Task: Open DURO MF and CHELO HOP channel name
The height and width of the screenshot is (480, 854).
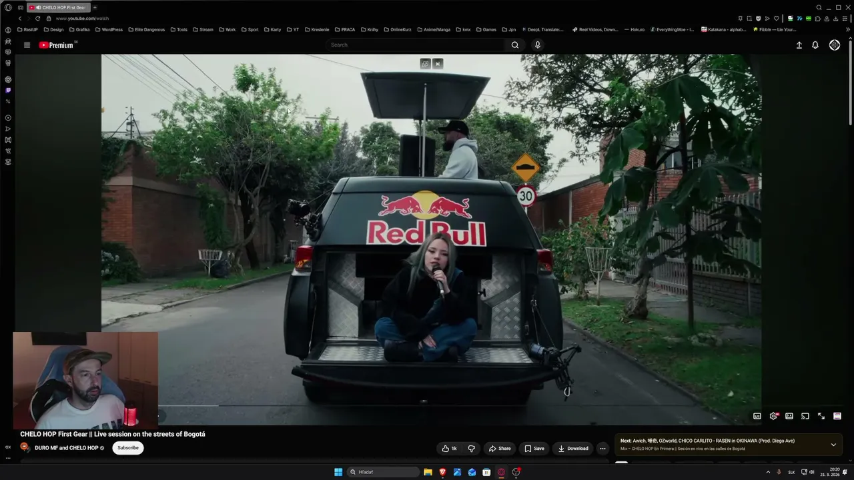Action: coord(66,448)
